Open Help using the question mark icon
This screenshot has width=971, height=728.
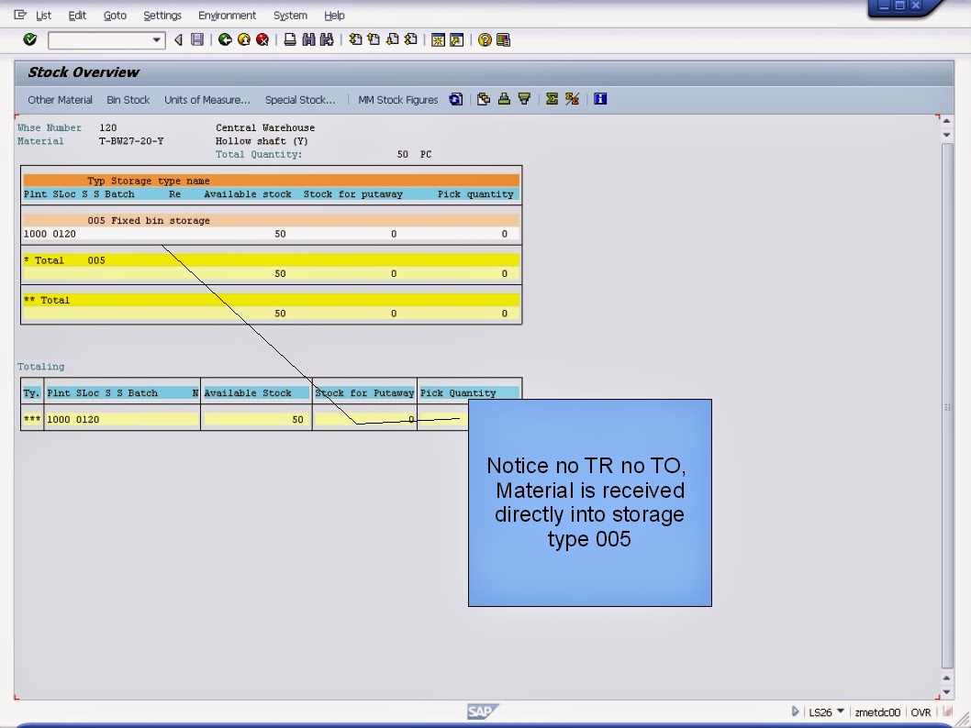pos(485,39)
